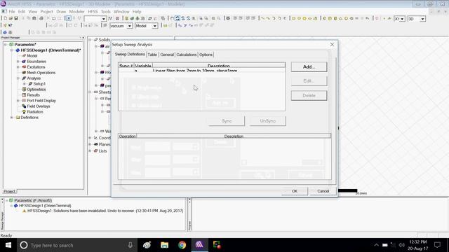
Task: Expand the Planes node in model tree
Action: click(90, 144)
